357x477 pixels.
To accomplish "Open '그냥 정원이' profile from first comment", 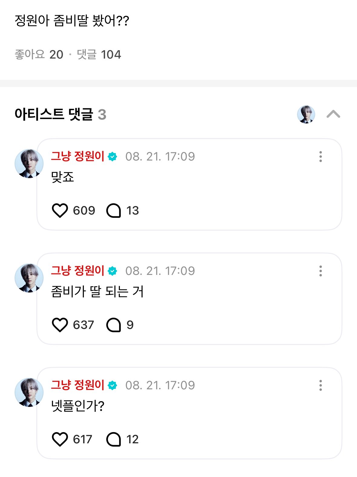I will pos(78,157).
